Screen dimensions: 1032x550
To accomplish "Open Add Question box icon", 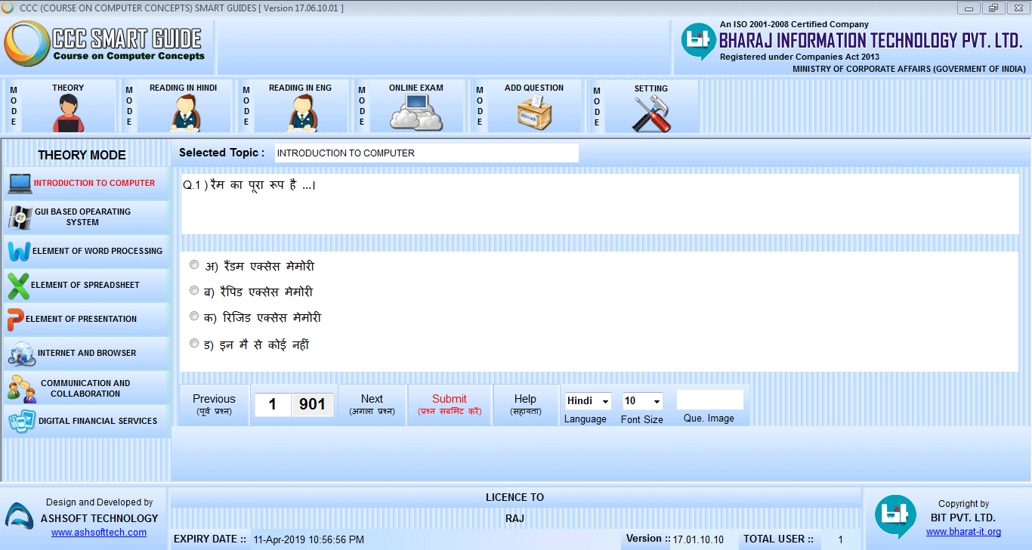I will point(534,114).
